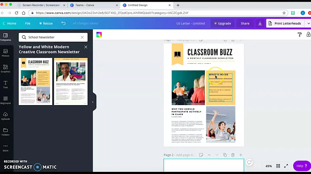
Task: Open the File menu
Action: click(x=28, y=23)
